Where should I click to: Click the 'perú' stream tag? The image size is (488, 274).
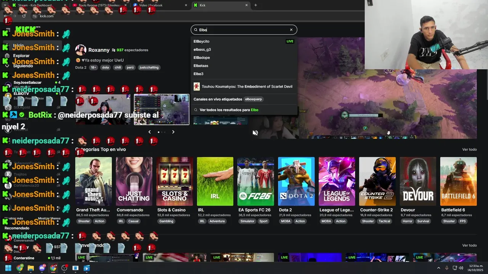point(130,67)
